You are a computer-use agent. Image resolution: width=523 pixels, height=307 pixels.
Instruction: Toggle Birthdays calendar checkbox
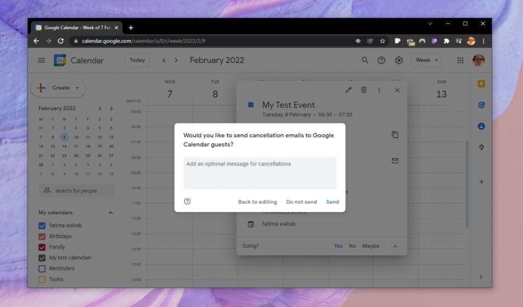[x=42, y=237]
